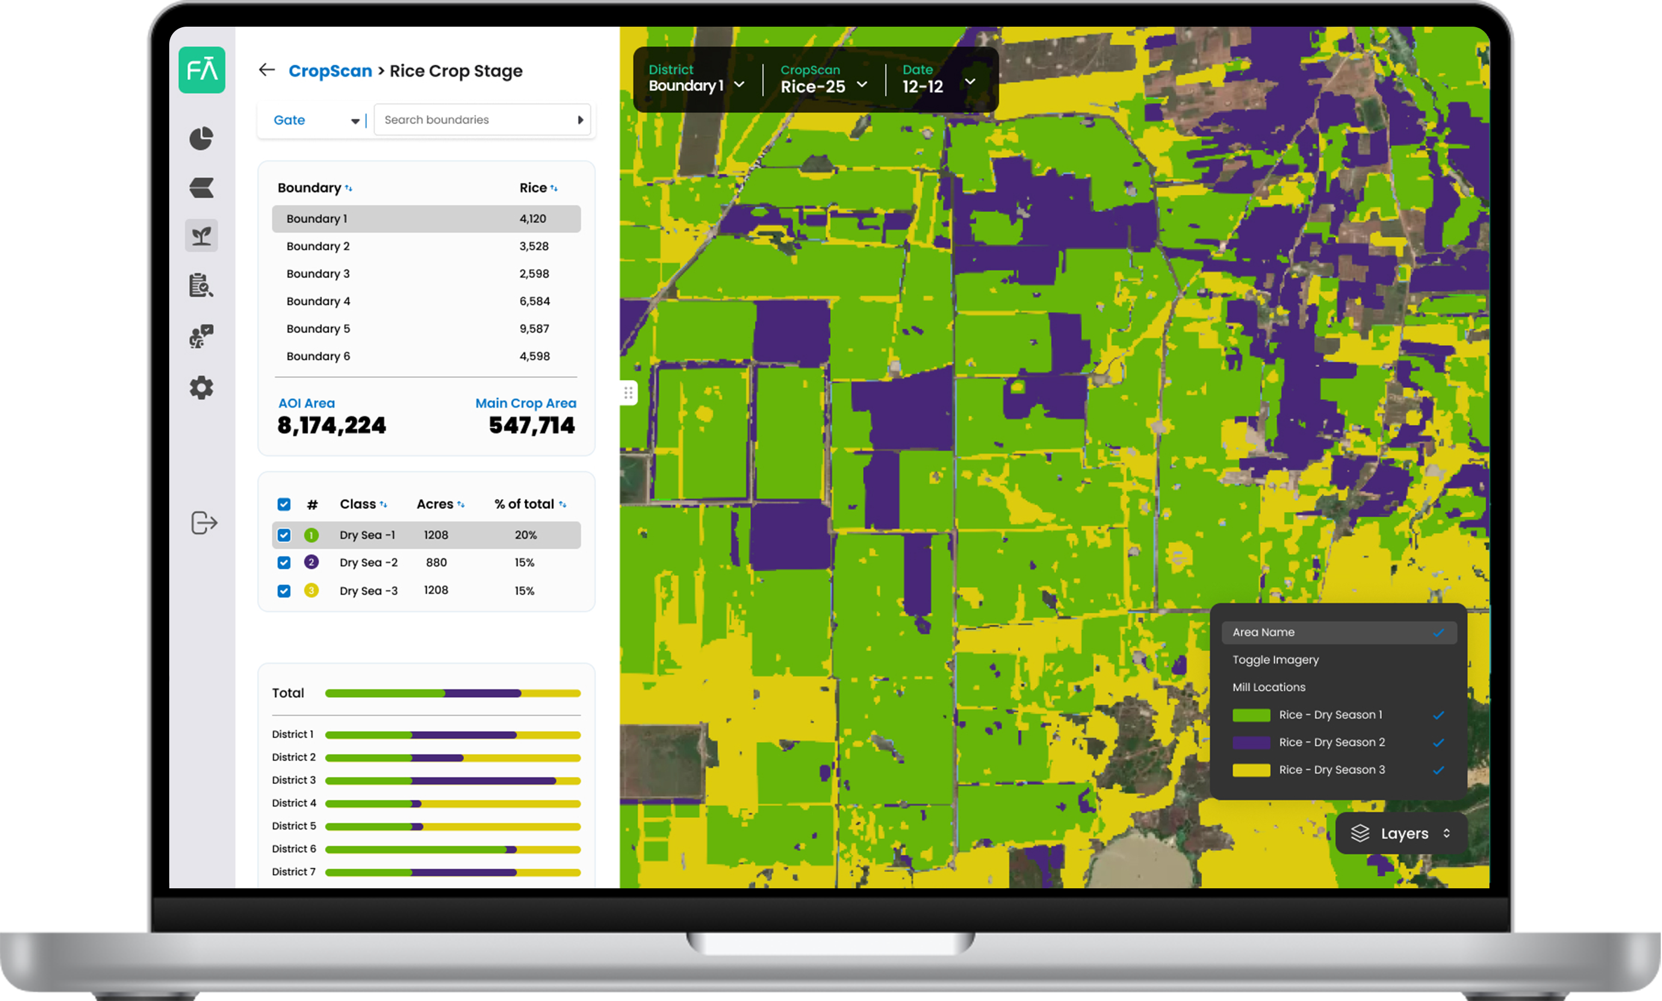The image size is (1662, 1001).
Task: Uncheck the Dry Sea -1 checkbox
Action: [x=284, y=535]
